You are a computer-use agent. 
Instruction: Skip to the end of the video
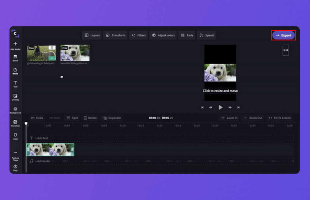(238, 107)
